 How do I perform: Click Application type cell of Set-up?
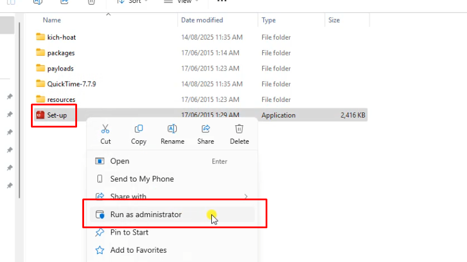[278, 115]
